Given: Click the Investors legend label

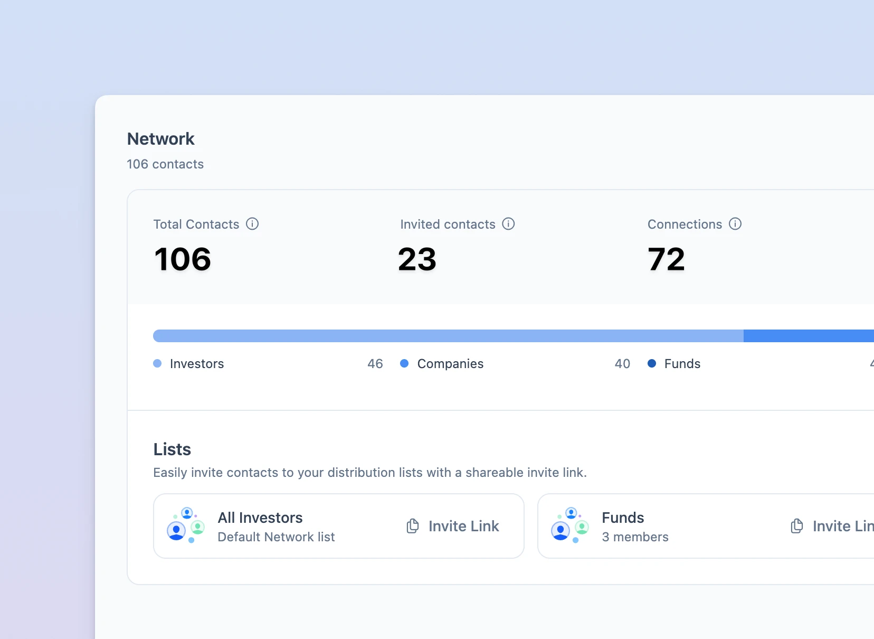Looking at the screenshot, I should (x=197, y=364).
